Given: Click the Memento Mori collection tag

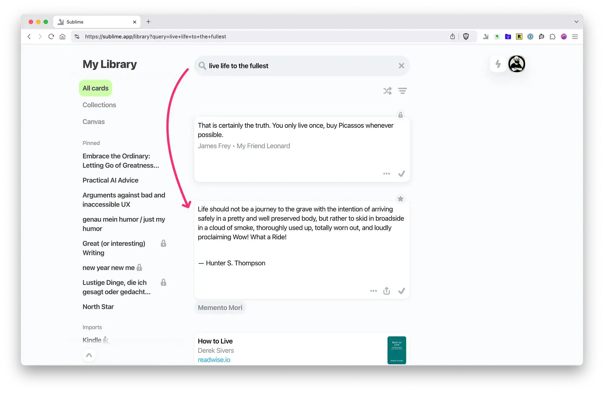Looking at the screenshot, I should point(220,308).
